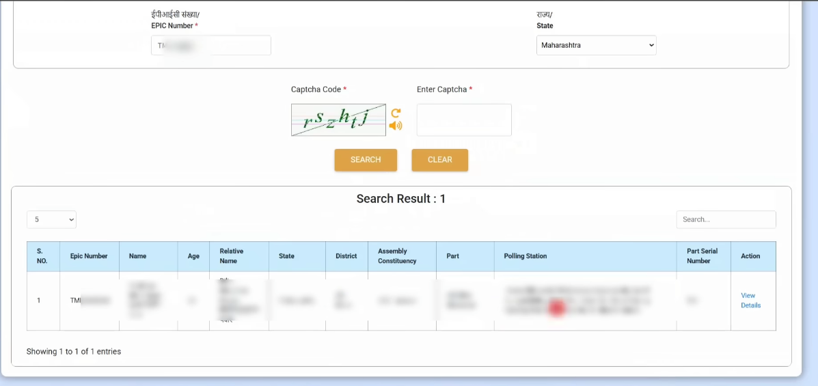Sort by the Part Serial Number header
The image size is (818, 386).
pyautogui.click(x=703, y=256)
